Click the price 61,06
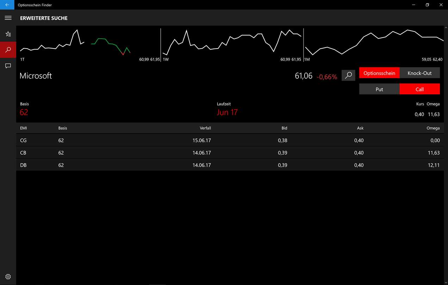 [x=303, y=76]
